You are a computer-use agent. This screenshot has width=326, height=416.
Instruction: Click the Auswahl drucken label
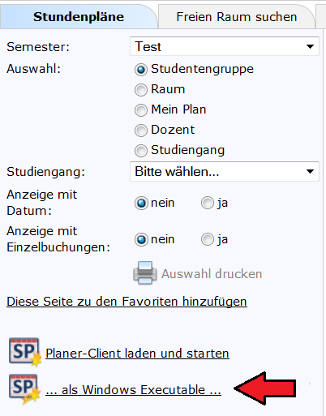tap(212, 274)
